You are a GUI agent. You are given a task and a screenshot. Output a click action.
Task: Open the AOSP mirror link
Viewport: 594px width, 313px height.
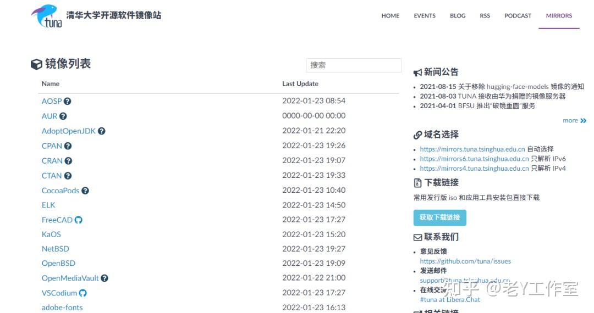click(52, 101)
